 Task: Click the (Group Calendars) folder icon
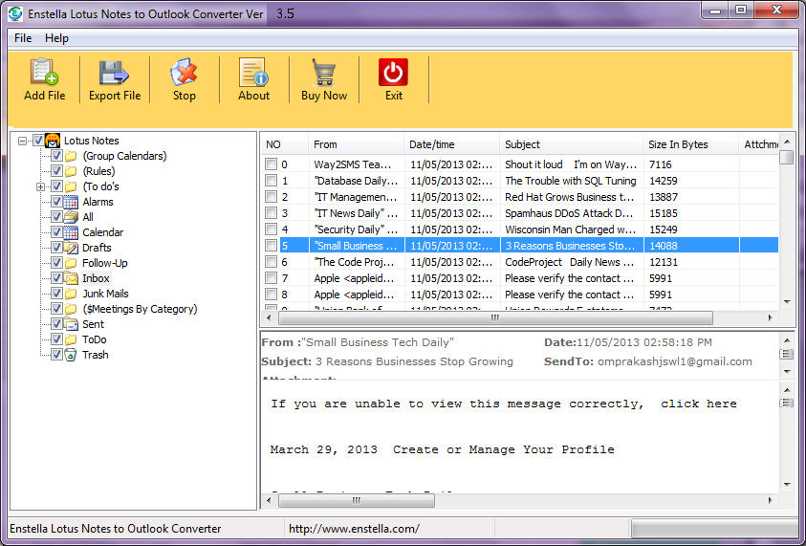(71, 156)
